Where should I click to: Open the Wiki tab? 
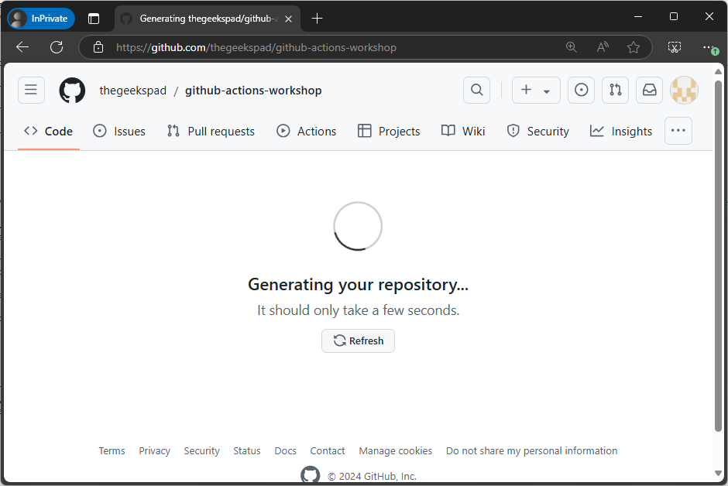[463, 132]
